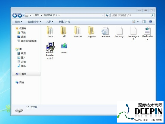Go forward with the Forward arrow
165x124 pixels.
coord(20,15)
